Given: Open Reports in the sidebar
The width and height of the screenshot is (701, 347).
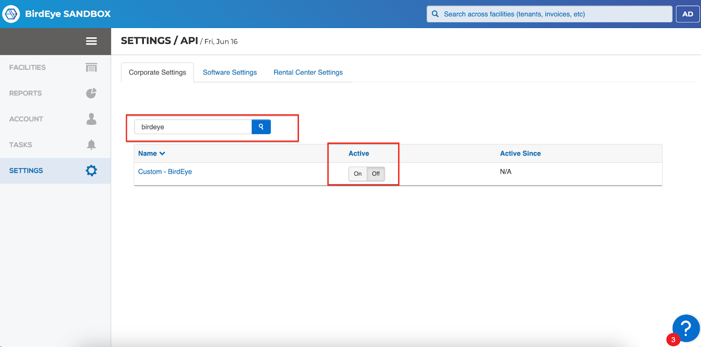Looking at the screenshot, I should 55,93.
